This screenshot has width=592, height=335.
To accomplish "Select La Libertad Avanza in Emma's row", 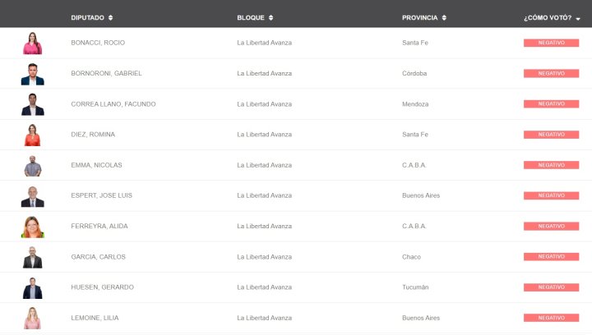I will click(x=264, y=165).
